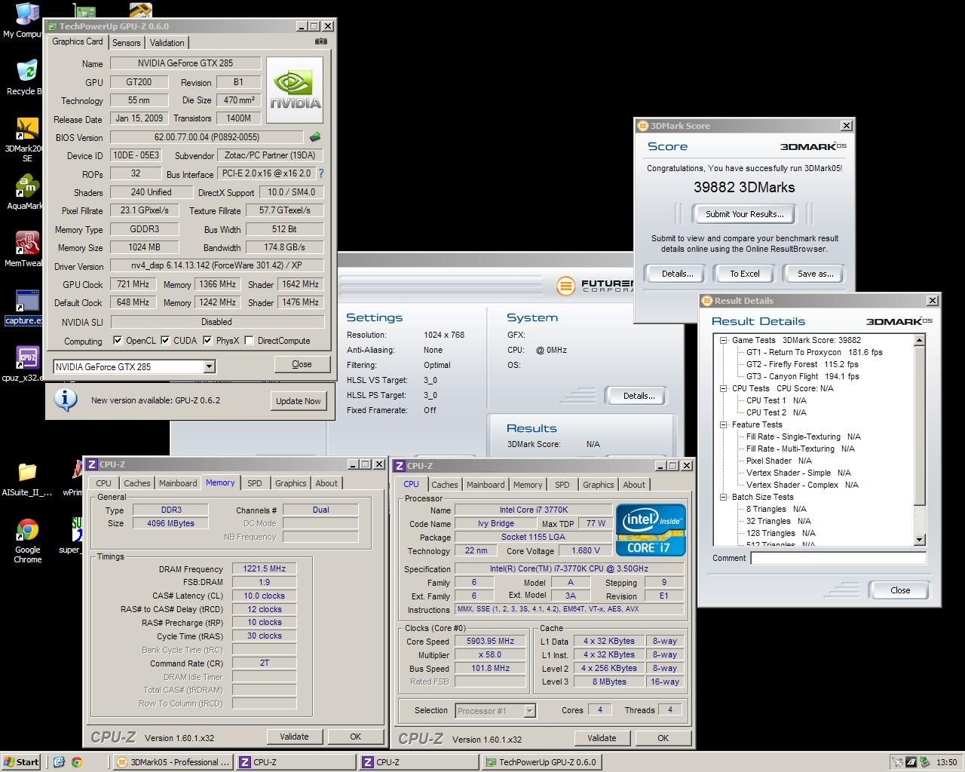Click To Excel button in 3DMark Score

[745, 274]
